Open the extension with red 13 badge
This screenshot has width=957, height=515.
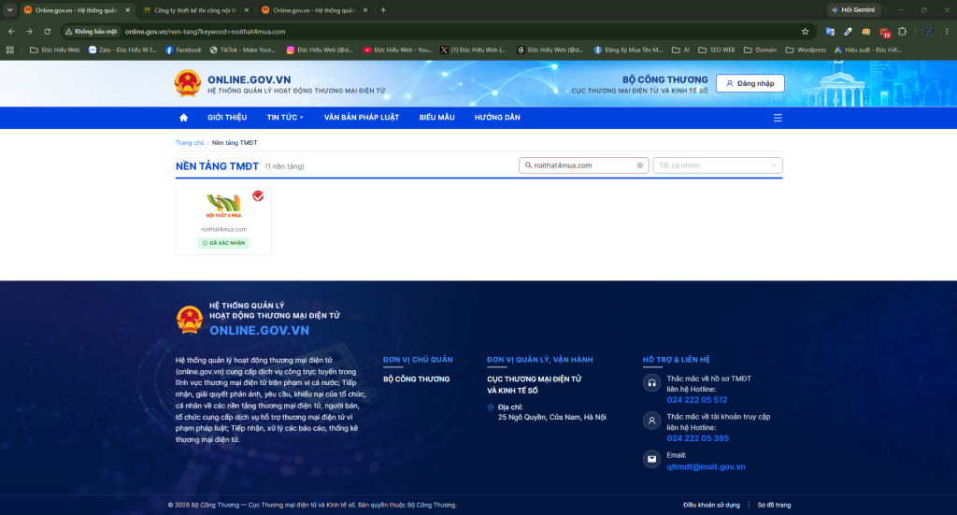(x=884, y=33)
